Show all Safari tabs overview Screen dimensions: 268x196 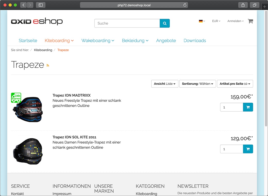255,5
